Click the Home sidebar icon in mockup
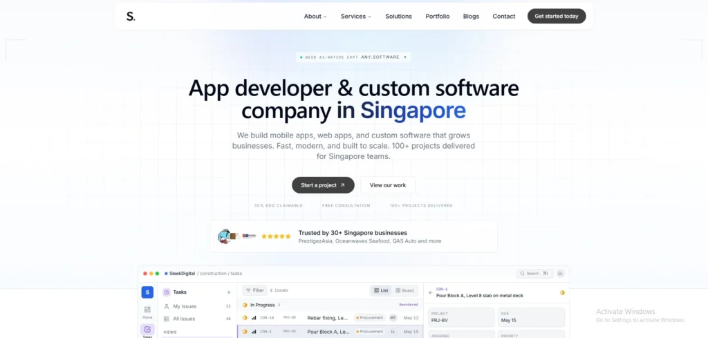 coord(147,312)
